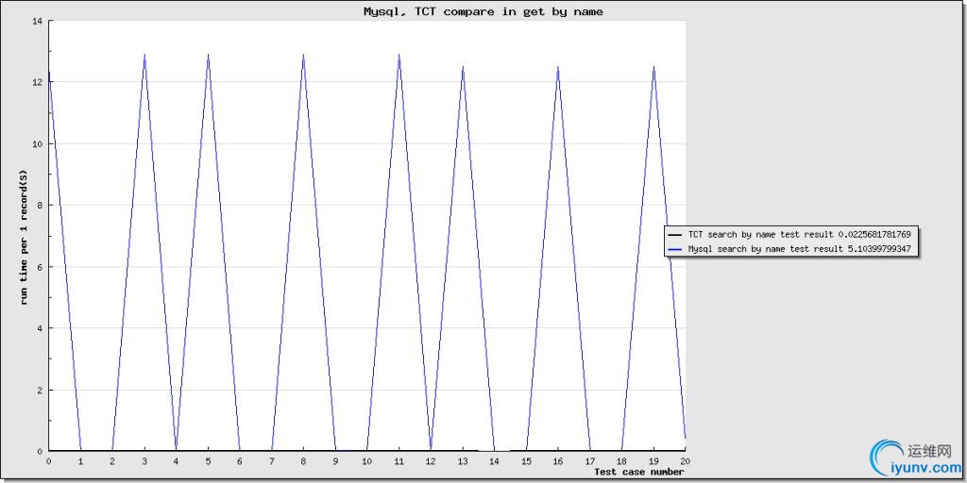
Task: Click the Mysql peak at test case 3
Action: (x=144, y=55)
